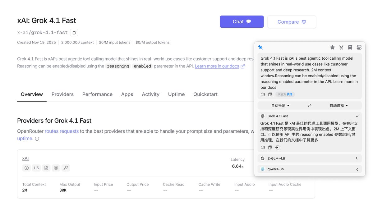Click the Z-GLM-4.6 service logo icon
Screen dimensions: 373x210
pyautogui.click(x=263, y=158)
